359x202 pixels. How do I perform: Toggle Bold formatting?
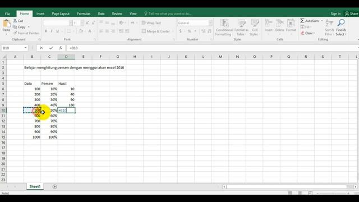(46, 31)
